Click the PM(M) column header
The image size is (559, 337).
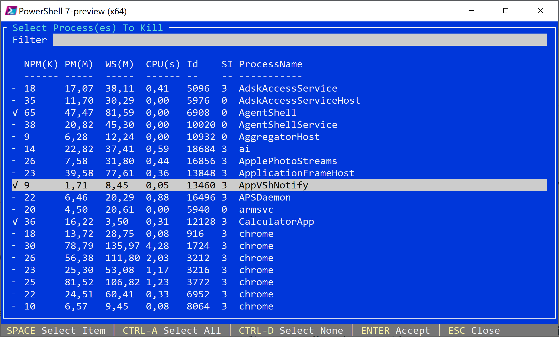pyautogui.click(x=79, y=64)
